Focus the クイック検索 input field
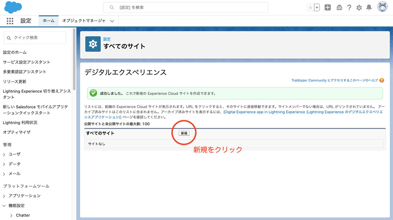The height and width of the screenshot is (220, 393). tap(35, 38)
